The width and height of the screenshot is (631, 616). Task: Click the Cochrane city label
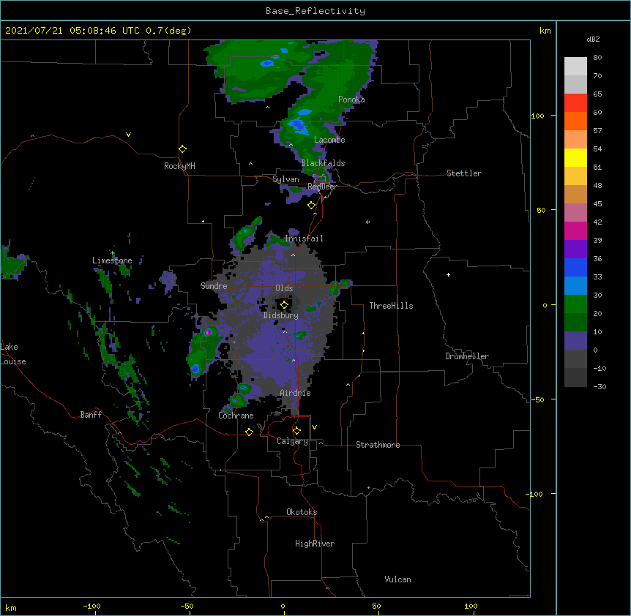pos(236,416)
